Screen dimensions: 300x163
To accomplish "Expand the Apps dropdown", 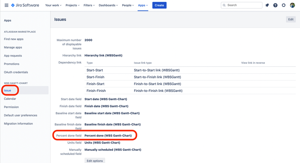I will (143, 5).
